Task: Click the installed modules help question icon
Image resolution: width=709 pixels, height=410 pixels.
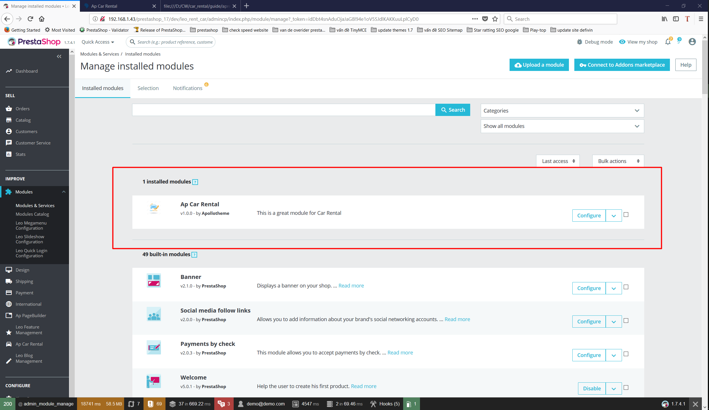Action: [x=195, y=182]
